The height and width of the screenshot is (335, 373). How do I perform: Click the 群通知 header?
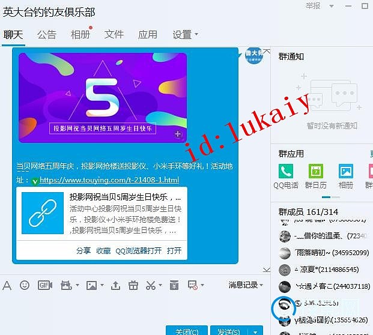[x=291, y=56]
